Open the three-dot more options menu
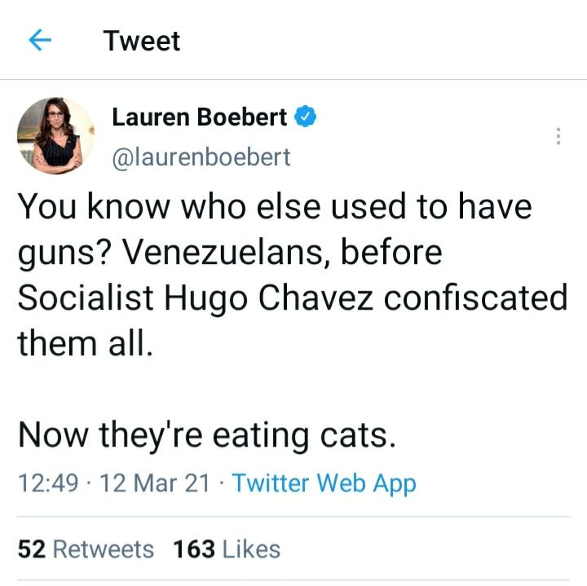This screenshot has width=587, height=586. (x=558, y=136)
